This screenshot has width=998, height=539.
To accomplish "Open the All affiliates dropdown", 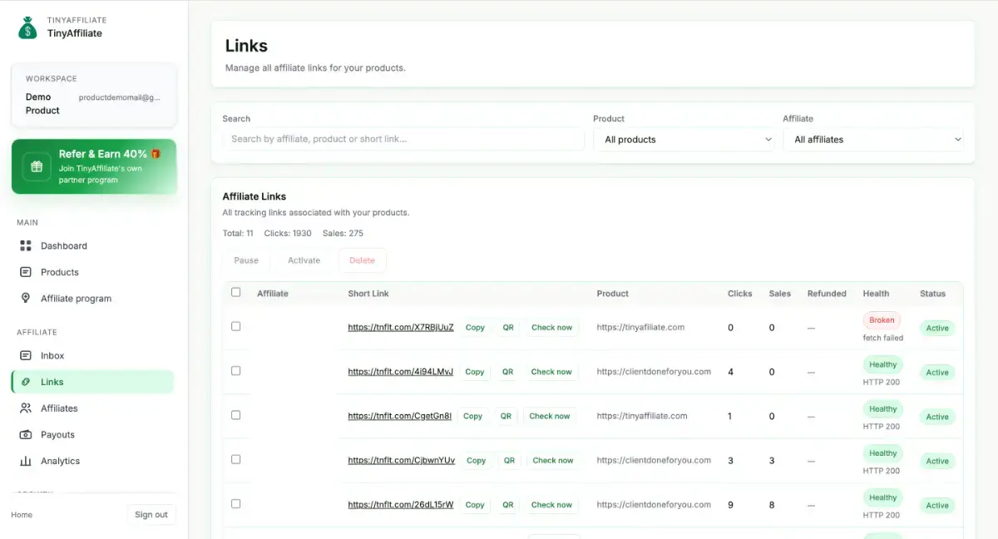I will click(873, 140).
